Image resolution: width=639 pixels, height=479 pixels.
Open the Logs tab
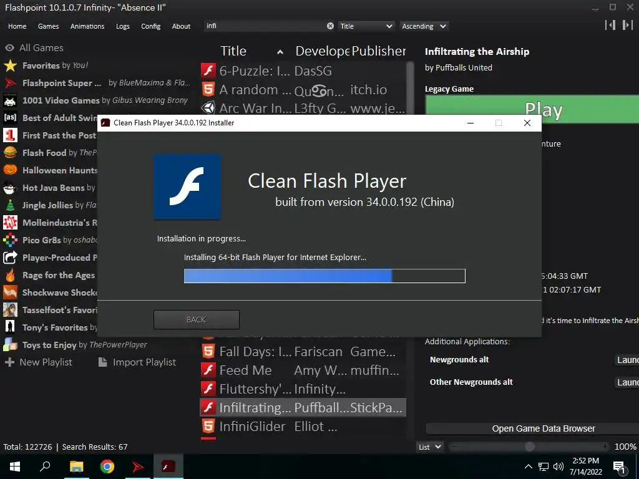[x=123, y=26]
